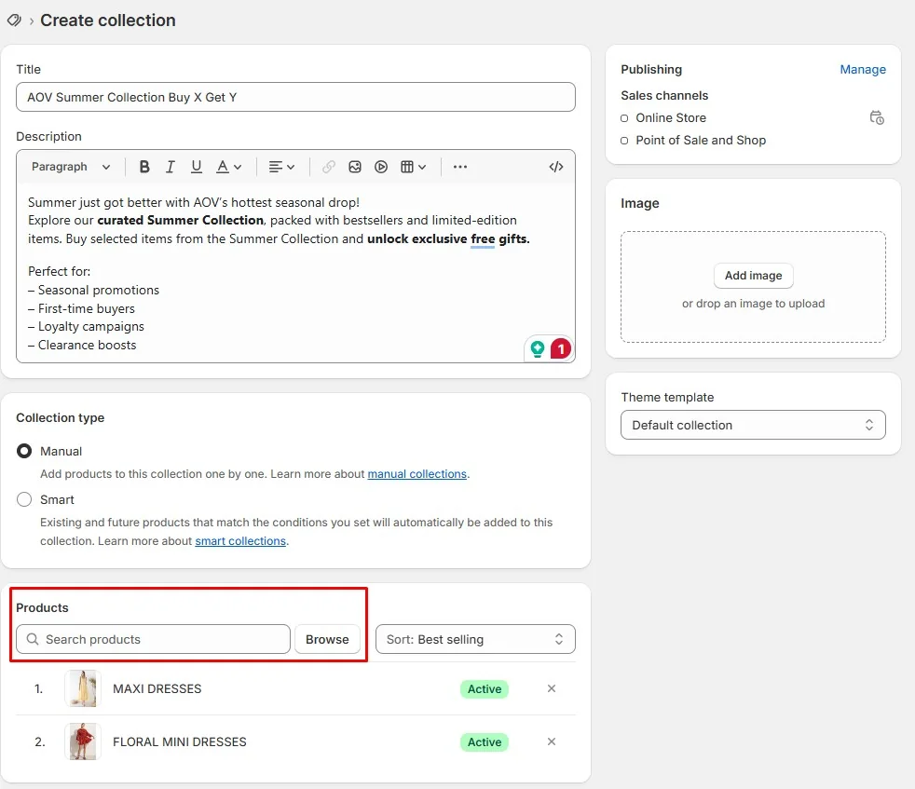
Task: Open the Sort: Best selling dropdown
Action: click(475, 639)
